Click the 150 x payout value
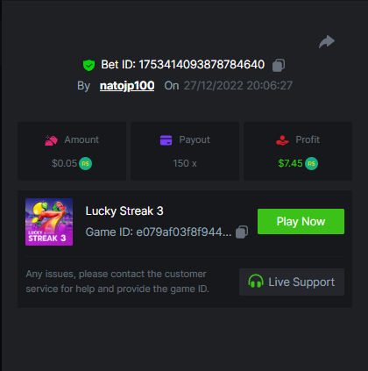The width and height of the screenshot is (368, 371). point(185,163)
